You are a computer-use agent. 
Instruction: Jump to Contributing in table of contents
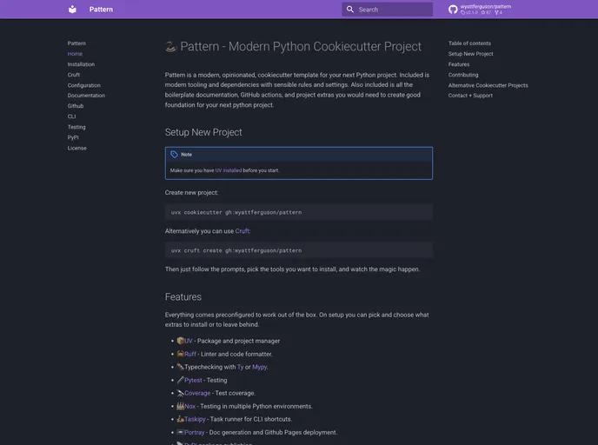463,75
